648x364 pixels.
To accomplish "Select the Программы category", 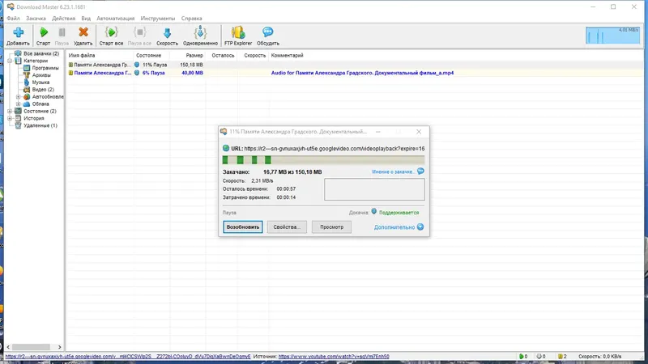I will (45, 68).
